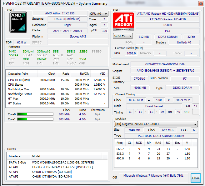Click the AMD 880G/980G chipset field
Image resolution: width=205 pixels, height=186 pixels.
[165, 71]
